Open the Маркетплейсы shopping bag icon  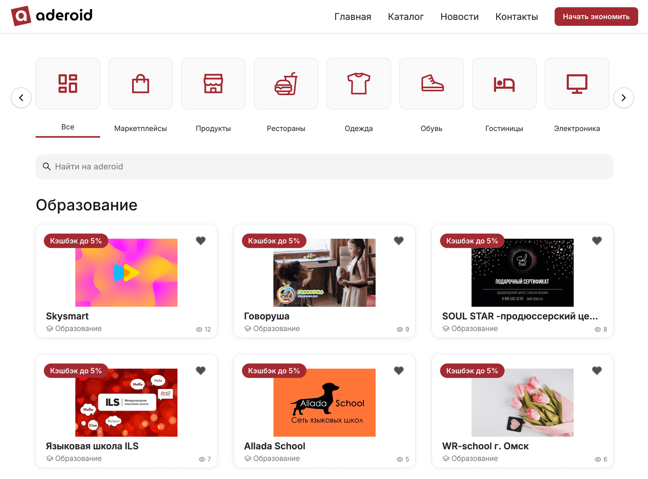pos(140,83)
